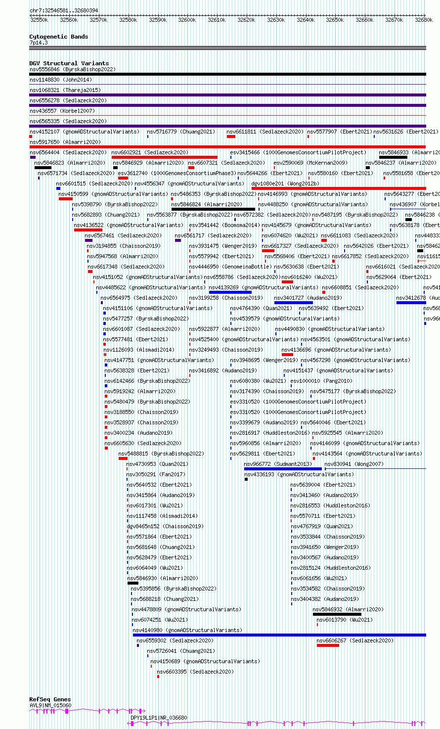Click the red bar under nsv4150599

coord(66,199)
